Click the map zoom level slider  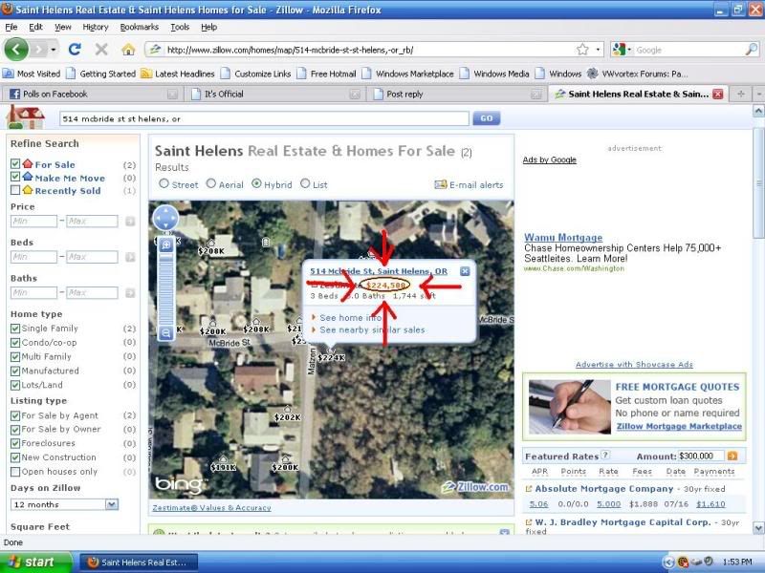[165, 288]
